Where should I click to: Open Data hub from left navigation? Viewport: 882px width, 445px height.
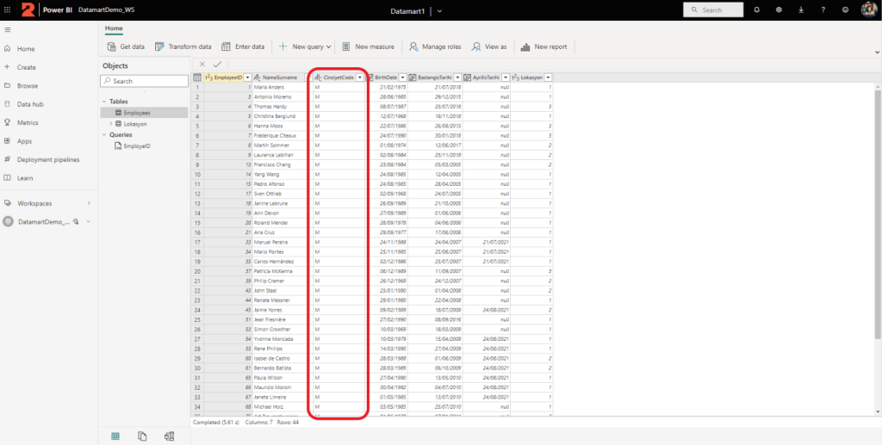click(30, 104)
